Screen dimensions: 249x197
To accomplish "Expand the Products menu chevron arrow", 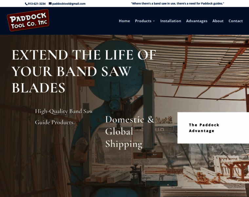I will point(154,21).
